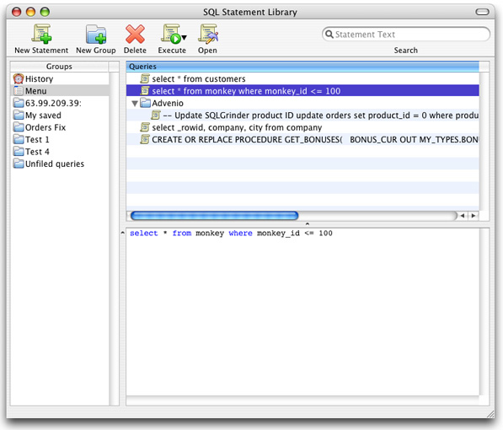Viewport: 503px width, 430px height.
Task: Click the Statement Text search field
Action: coord(406,34)
